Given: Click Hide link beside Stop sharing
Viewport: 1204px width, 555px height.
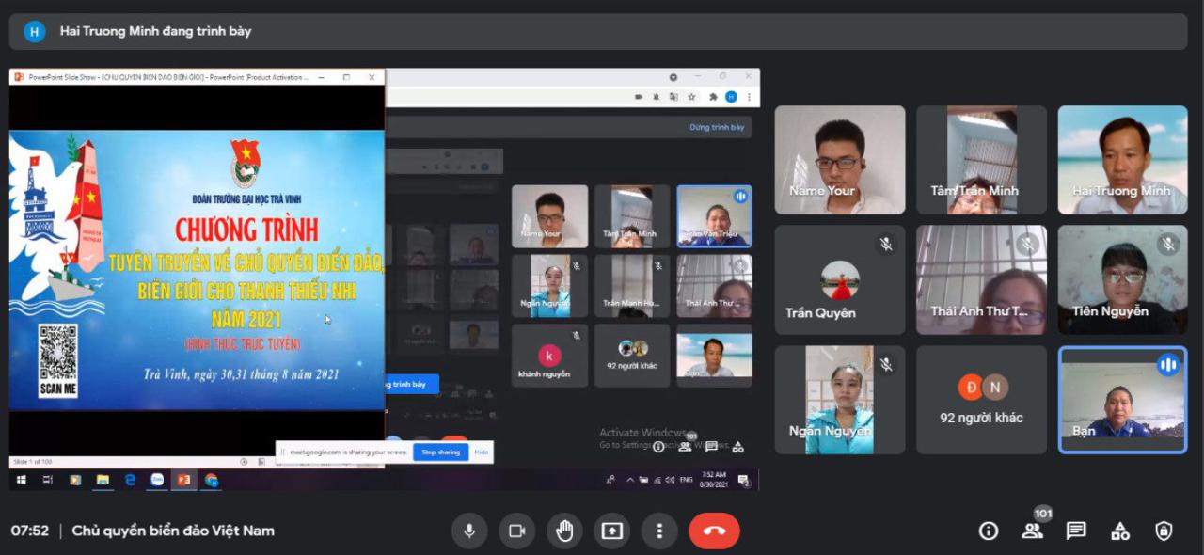Looking at the screenshot, I should tap(481, 452).
